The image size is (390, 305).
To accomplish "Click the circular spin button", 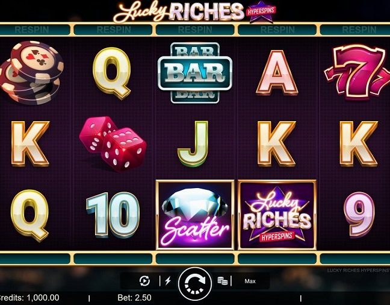I will [195, 284].
